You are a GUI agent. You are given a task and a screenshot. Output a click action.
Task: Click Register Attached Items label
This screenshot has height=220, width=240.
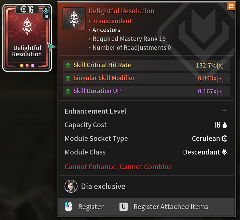(x=171, y=207)
